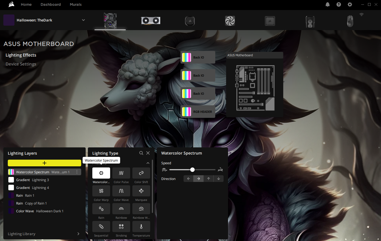The width and height of the screenshot is (381, 241).
Task: Select the Watercolor Spectrum layer row
Action: [x=44, y=172]
